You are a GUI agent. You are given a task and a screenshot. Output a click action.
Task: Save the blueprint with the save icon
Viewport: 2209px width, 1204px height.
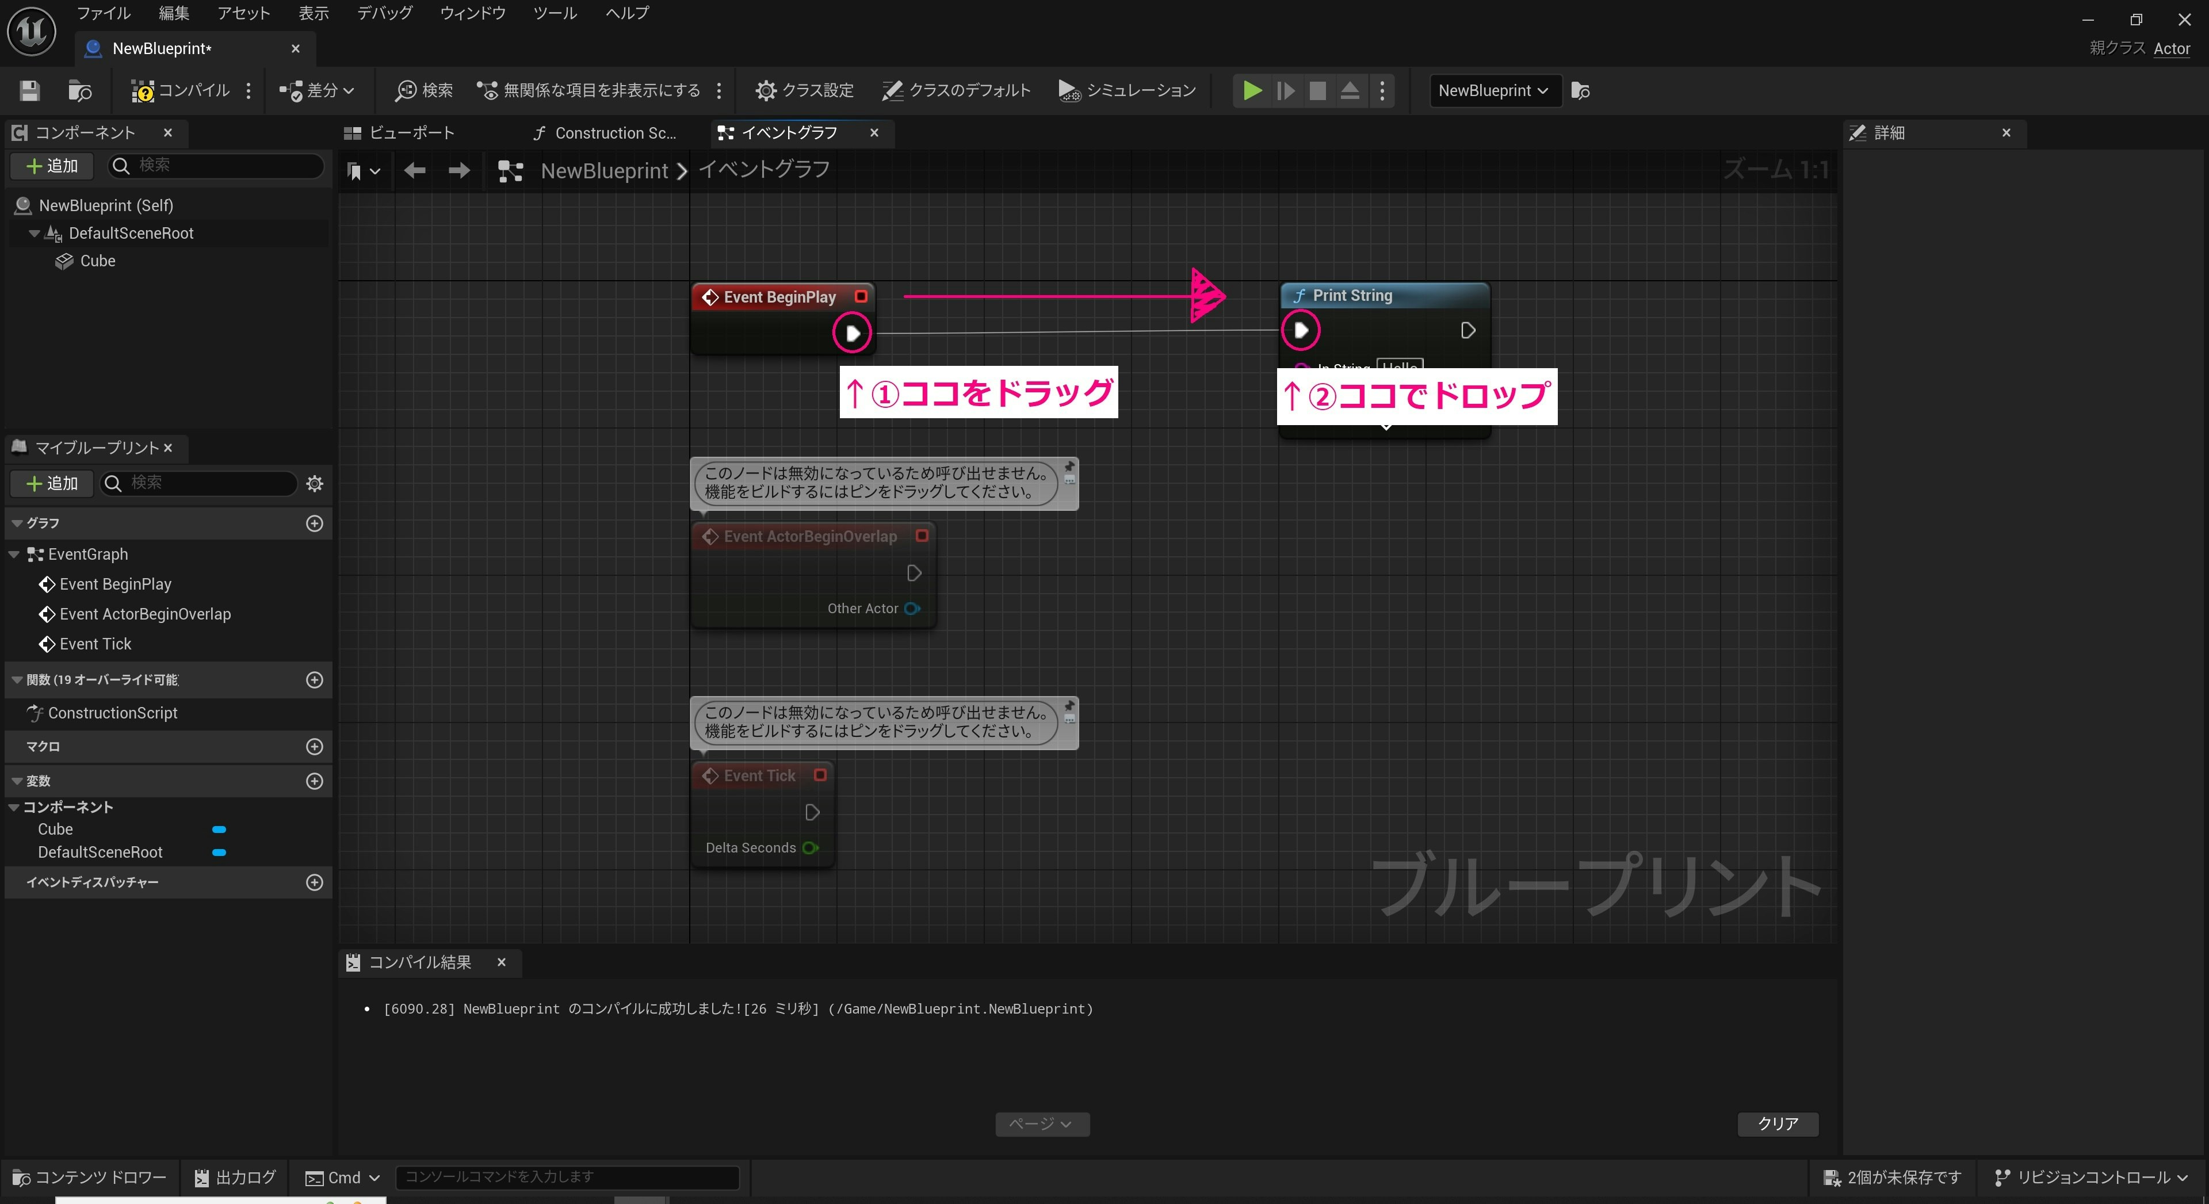click(x=28, y=90)
